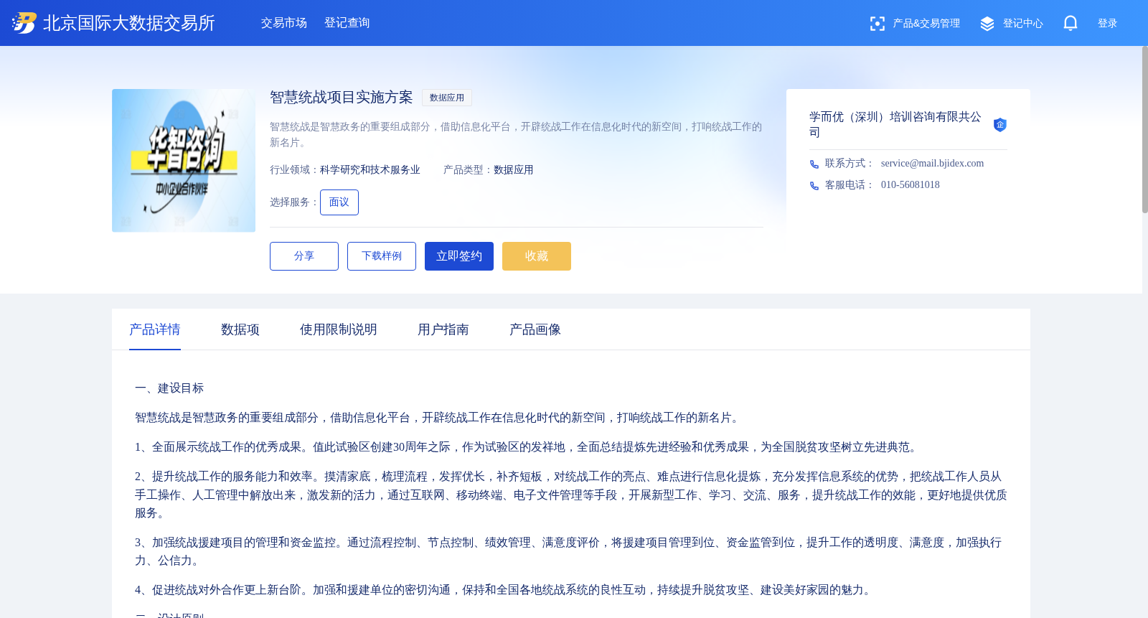This screenshot has width=1148, height=618.
Task: Open 登记查询 in the top navigation
Action: 347,23
